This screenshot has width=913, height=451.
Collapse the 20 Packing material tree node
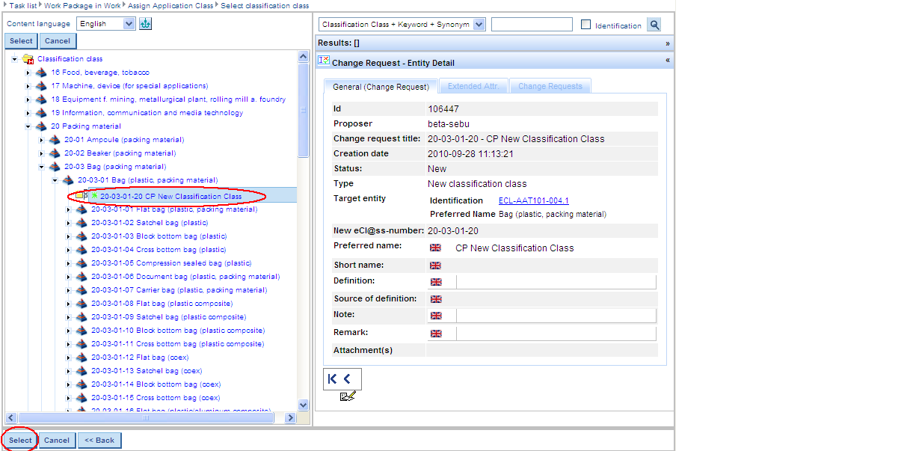pyautogui.click(x=28, y=126)
